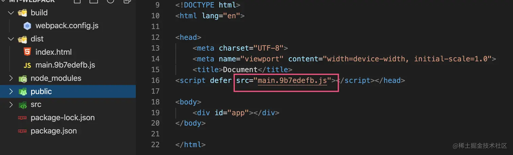This screenshot has width=513, height=155.
Task: Click the Document title text in code
Action: 240,70
